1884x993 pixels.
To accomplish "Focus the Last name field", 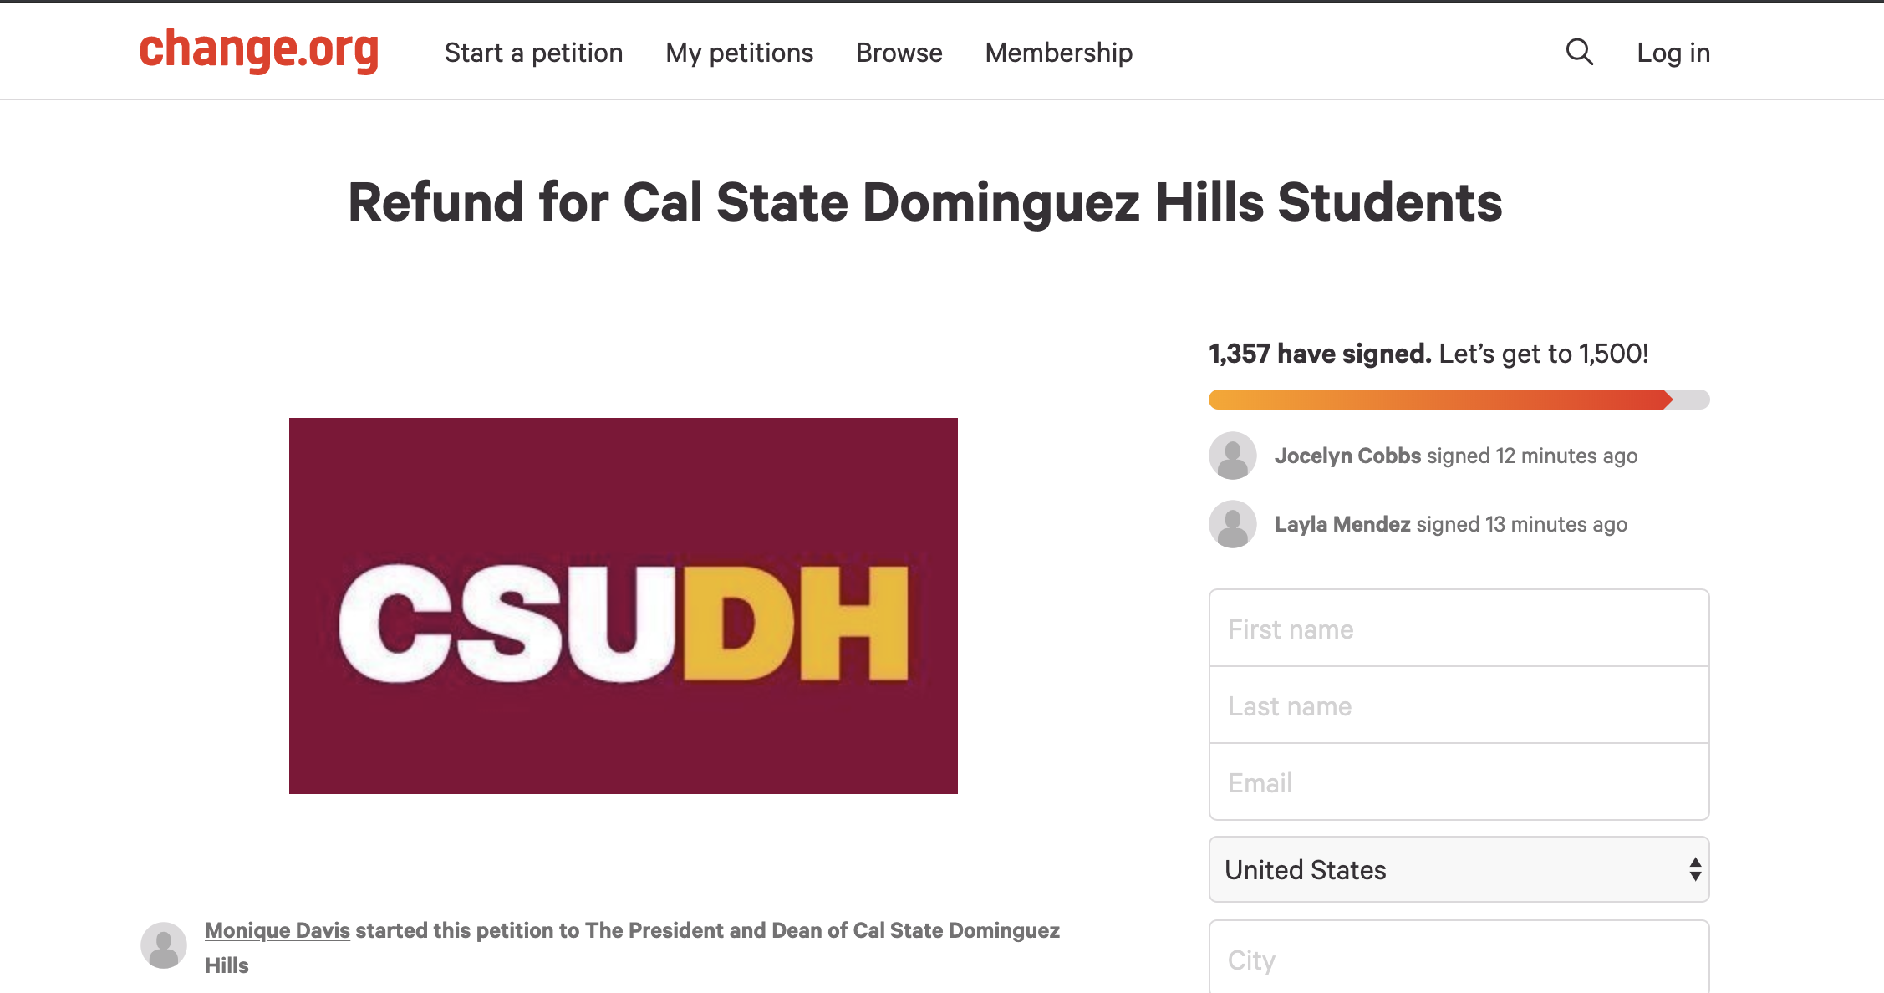I will tap(1459, 705).
